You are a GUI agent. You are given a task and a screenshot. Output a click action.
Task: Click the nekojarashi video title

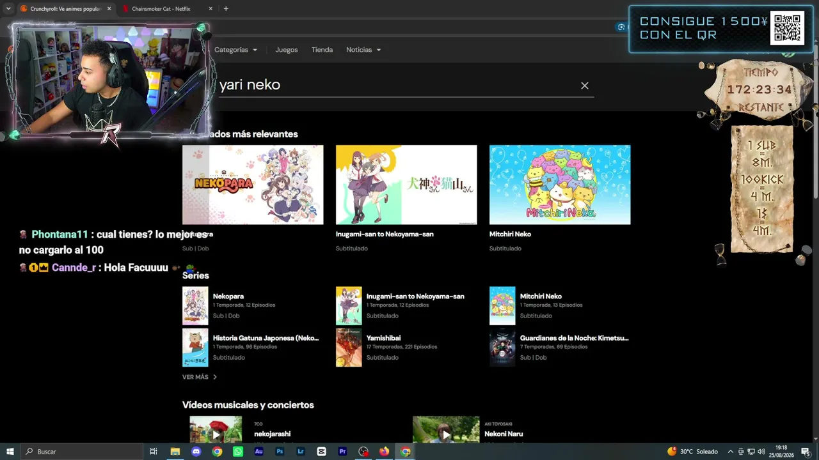272,434
